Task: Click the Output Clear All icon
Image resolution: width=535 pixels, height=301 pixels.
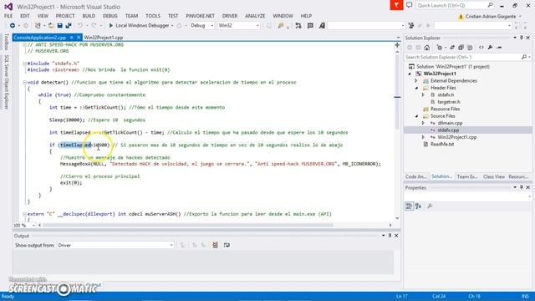Action: tap(215, 245)
